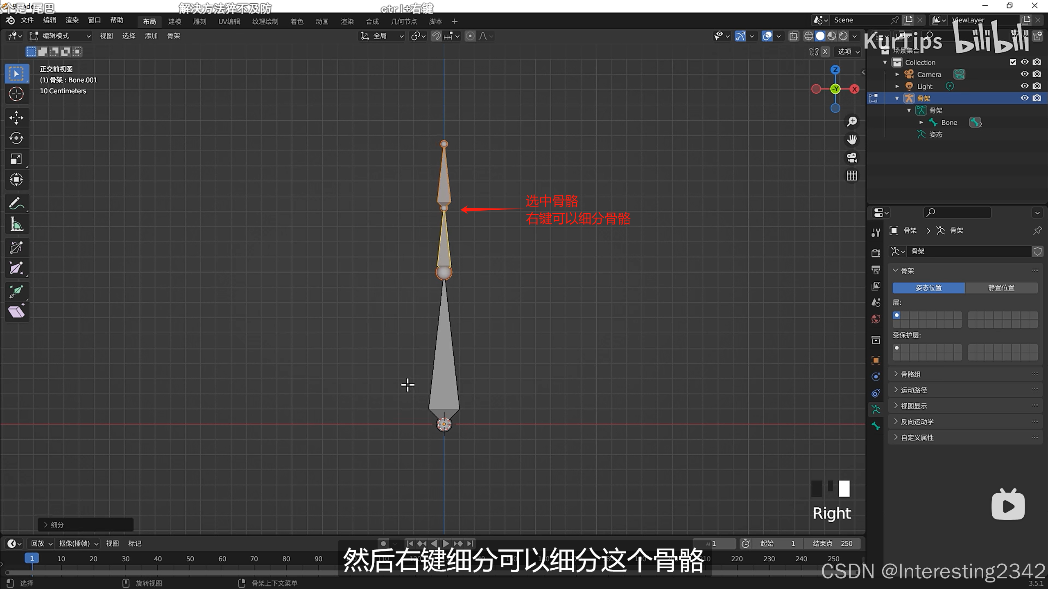
Task: Activate the 3D Cursor tool
Action: [16, 94]
